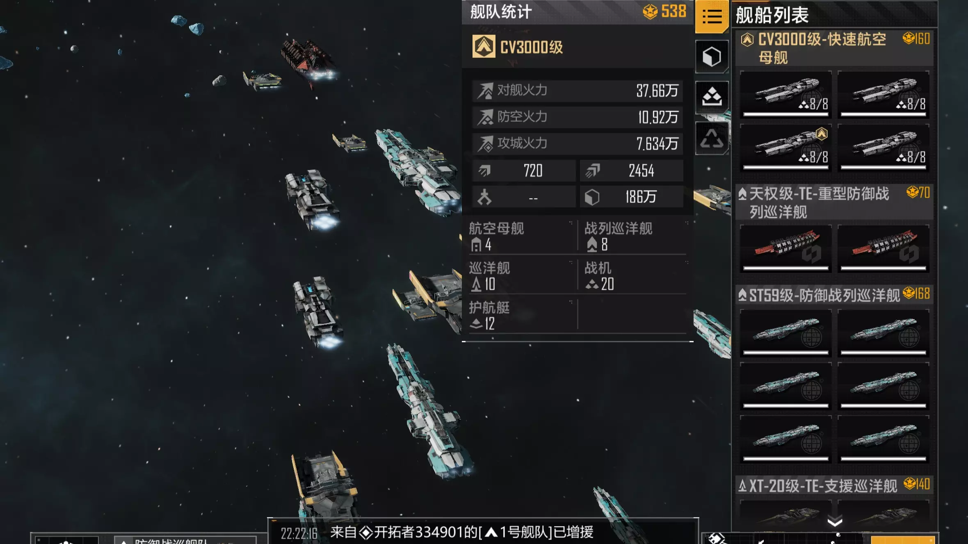Select the flagship CV3000 carrier thumbnail
Viewport: 968px width, 544px height.
coord(785,148)
